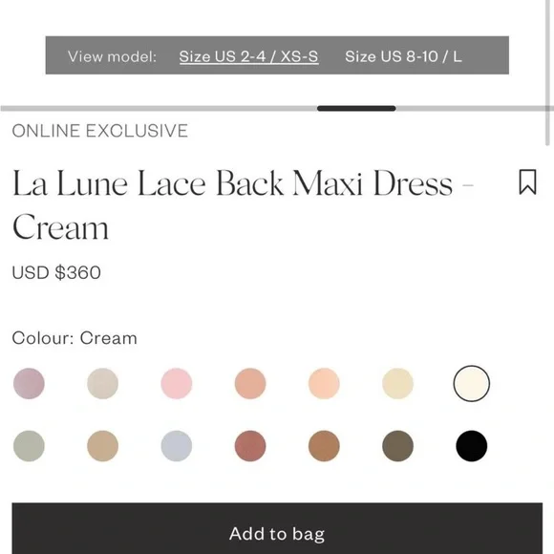
Task: Choose the rust red colour swatch
Action: click(x=250, y=446)
